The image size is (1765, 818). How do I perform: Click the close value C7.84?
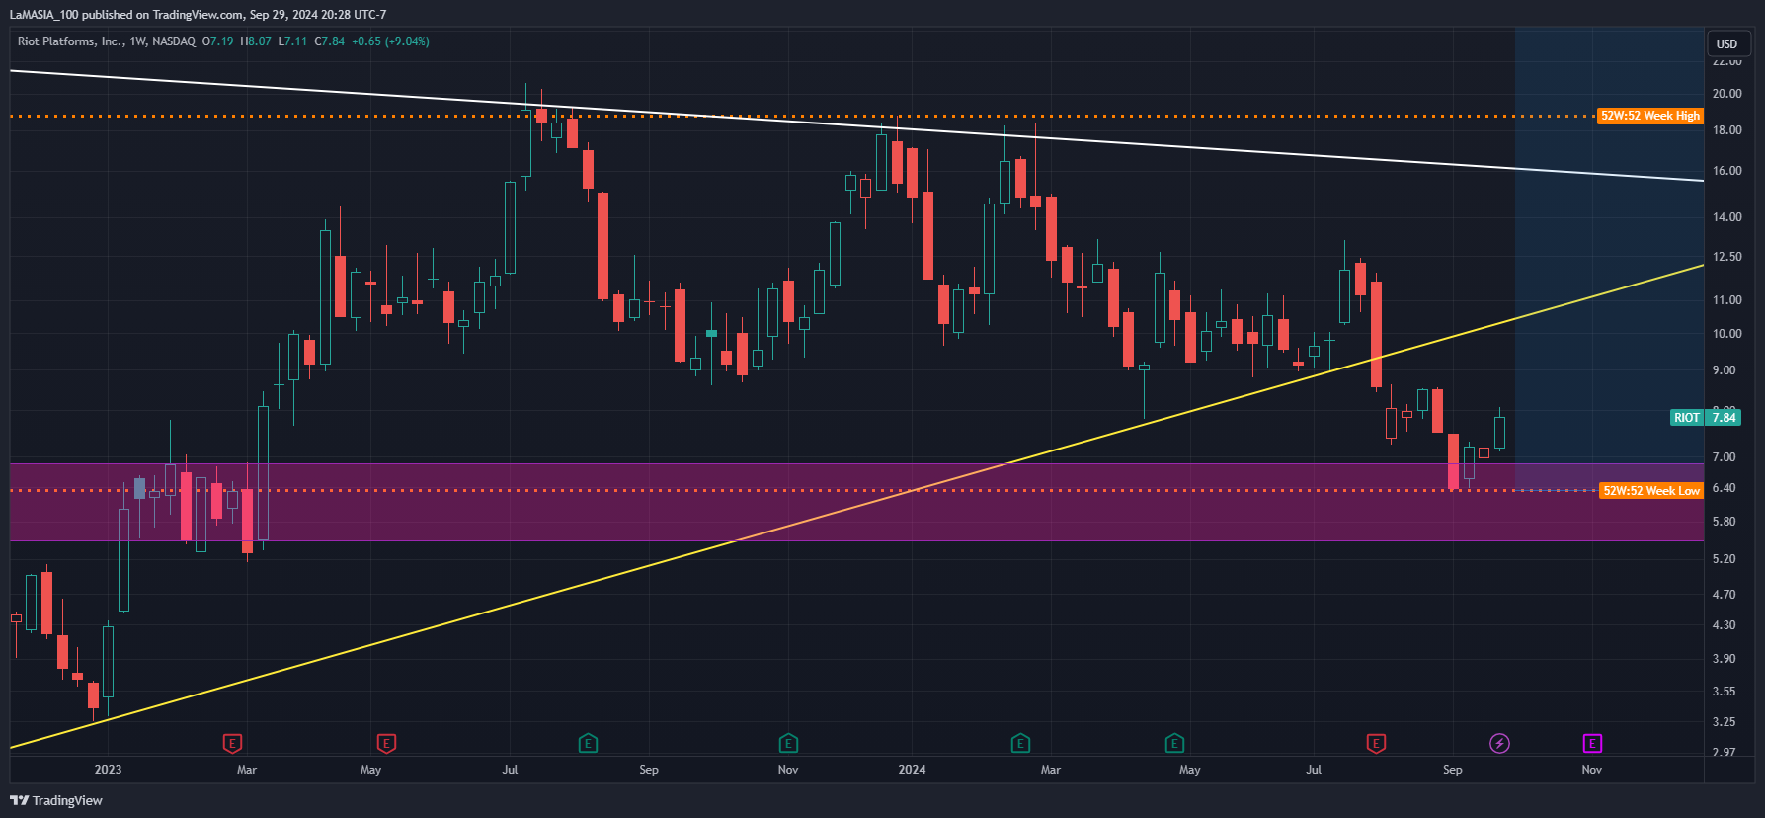[329, 41]
